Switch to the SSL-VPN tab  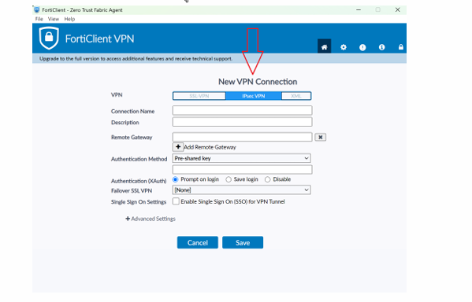coord(199,96)
